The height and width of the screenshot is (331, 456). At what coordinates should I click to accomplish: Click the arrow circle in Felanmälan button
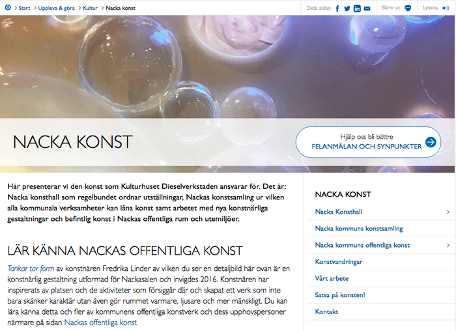click(431, 142)
